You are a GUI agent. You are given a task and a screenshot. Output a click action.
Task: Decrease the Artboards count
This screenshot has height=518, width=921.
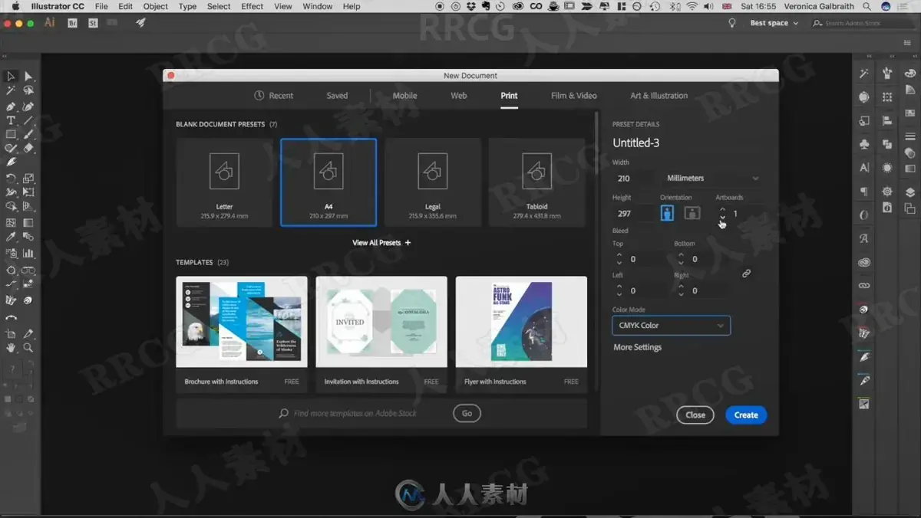point(722,218)
